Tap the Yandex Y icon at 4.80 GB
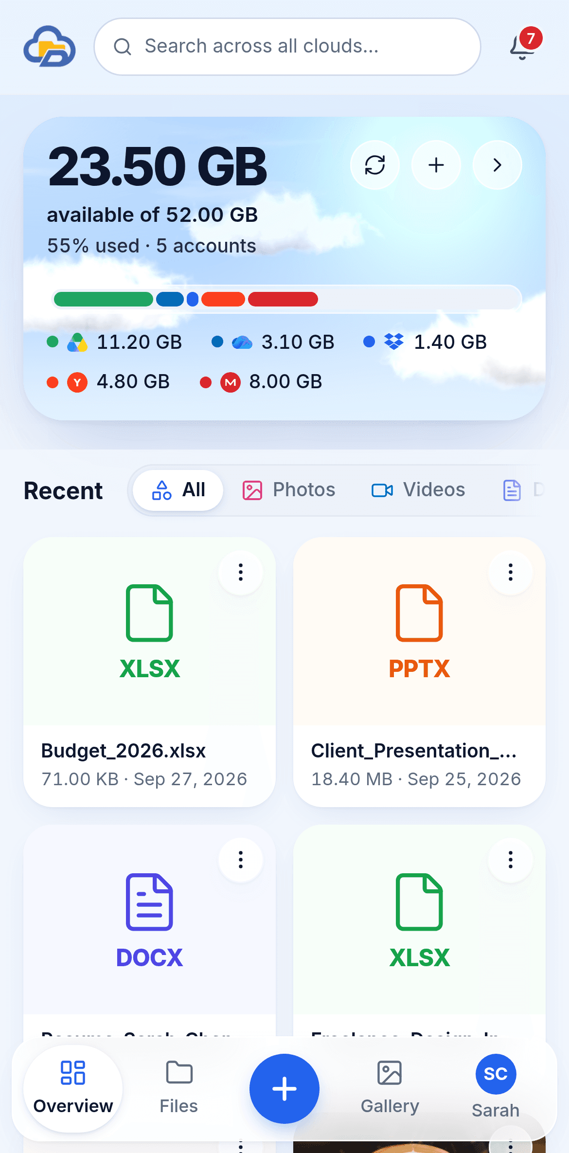The image size is (569, 1153). click(x=77, y=382)
